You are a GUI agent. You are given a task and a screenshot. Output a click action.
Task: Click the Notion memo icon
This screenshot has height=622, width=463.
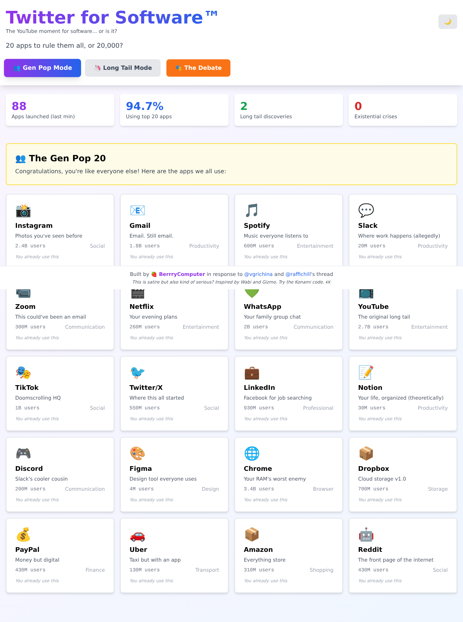point(366,372)
